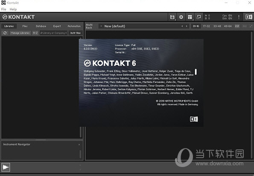Click the Kontakt title bar app icon
This screenshot has height=176, width=254.
3,3
